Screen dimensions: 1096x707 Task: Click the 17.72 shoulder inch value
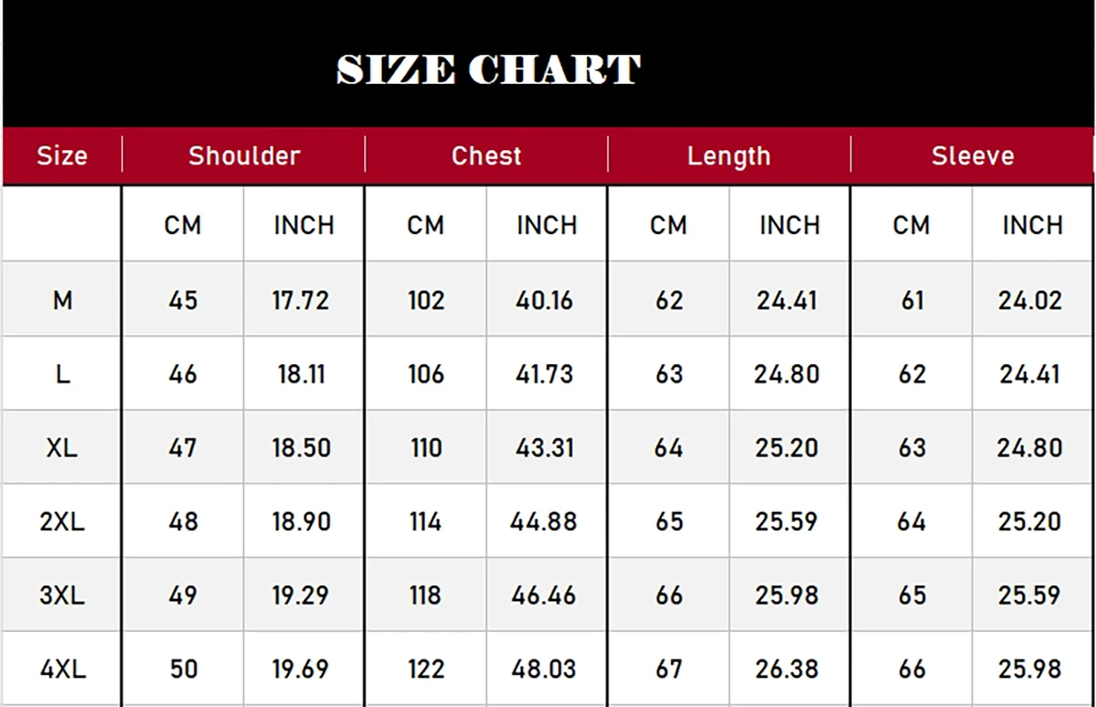coord(301,300)
